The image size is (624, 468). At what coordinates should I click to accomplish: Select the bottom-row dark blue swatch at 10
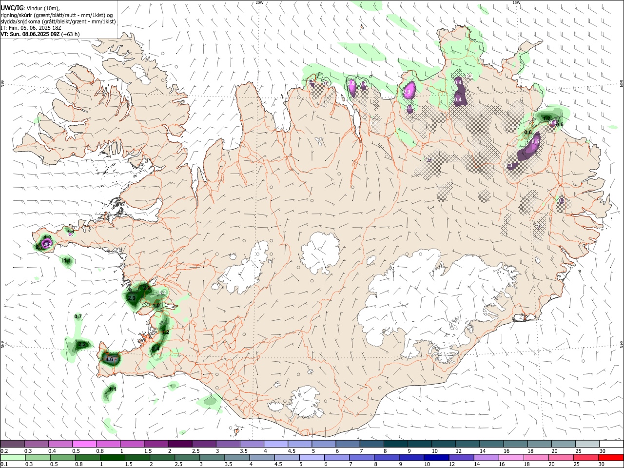[436, 457]
